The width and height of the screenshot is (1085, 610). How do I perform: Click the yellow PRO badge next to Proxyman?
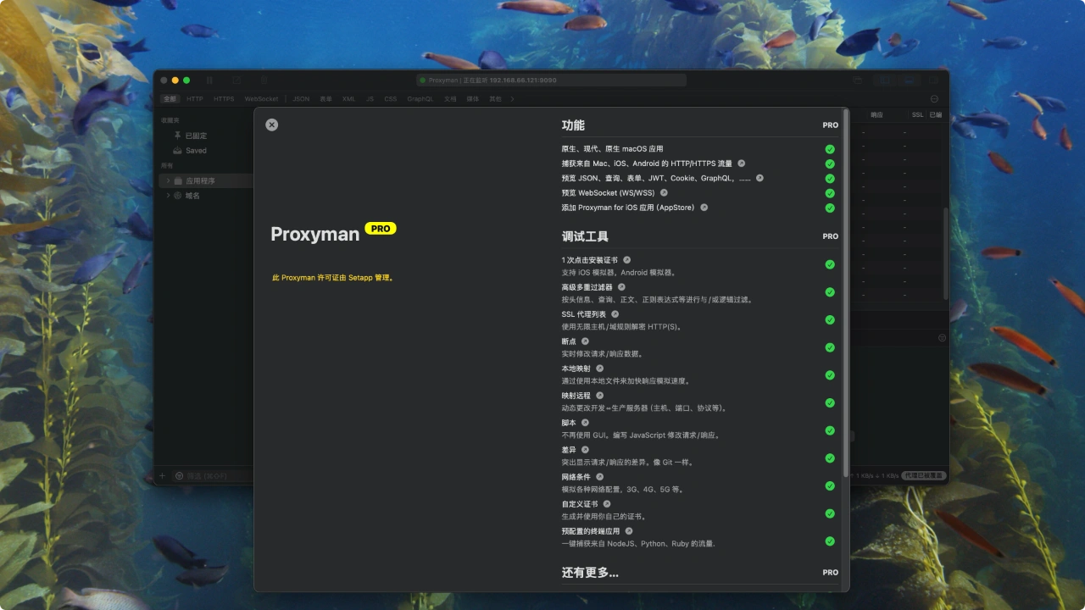[381, 229]
